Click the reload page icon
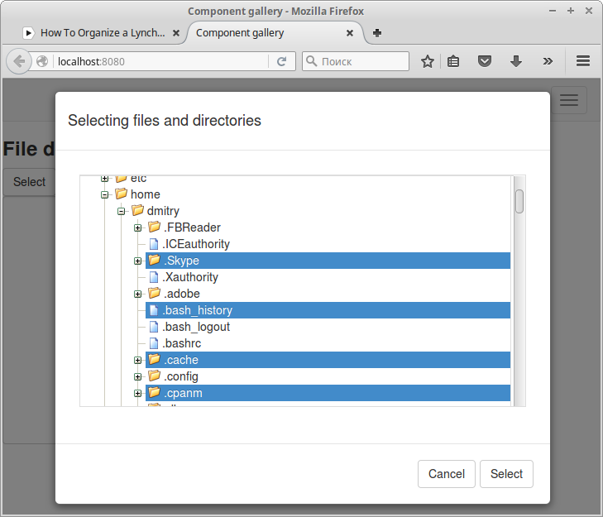The image size is (603, 517). [x=281, y=61]
